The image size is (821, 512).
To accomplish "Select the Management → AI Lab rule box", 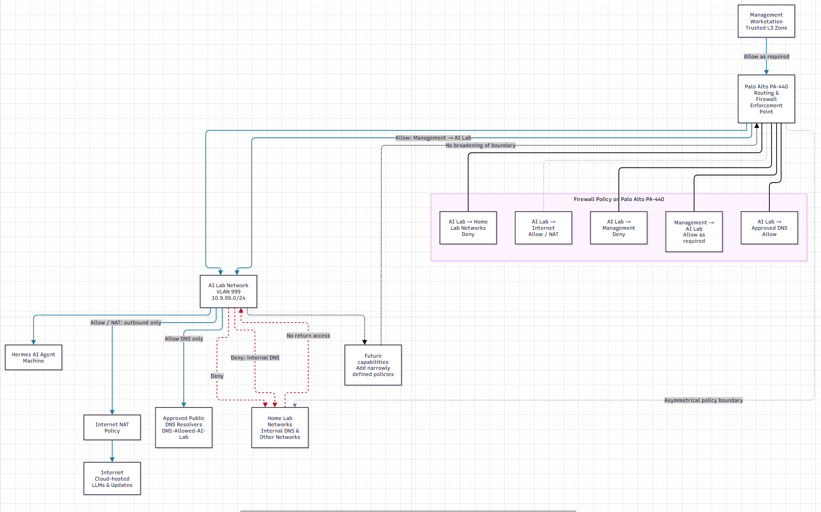I will coord(694,232).
